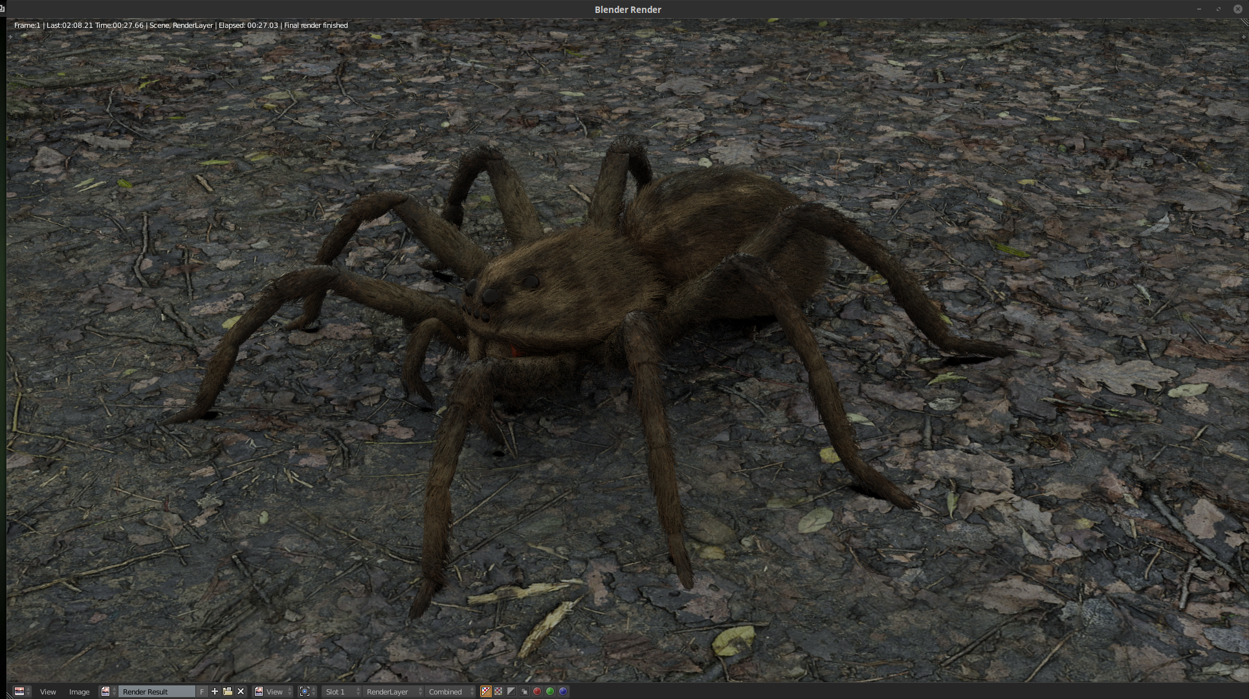1249x699 pixels.
Task: Show the Z-buffer channel icon
Action: click(524, 692)
